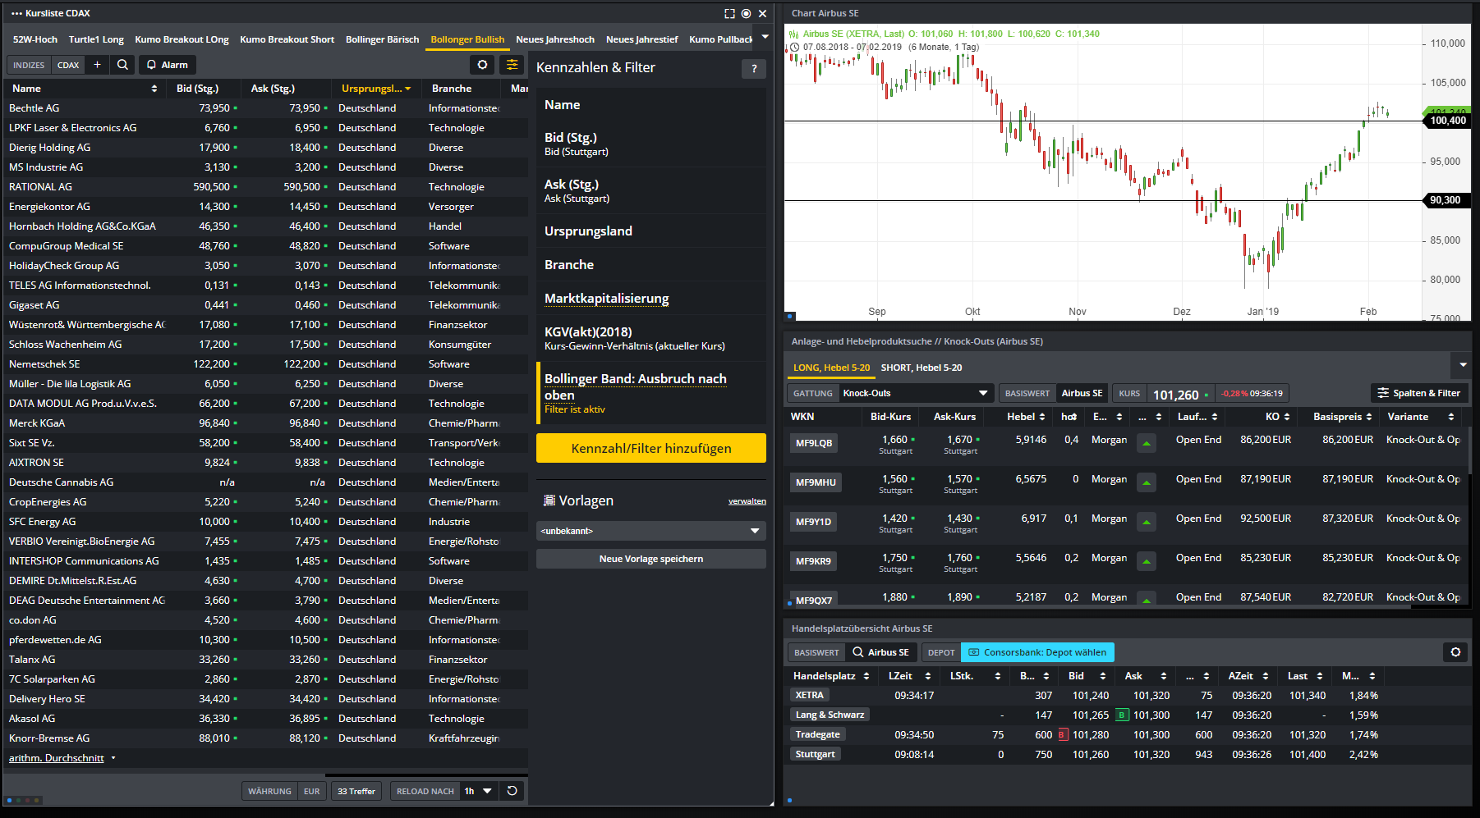Open the Vorlagen unbekannt dropdown
Screen dimensions: 1480x818
650,531
